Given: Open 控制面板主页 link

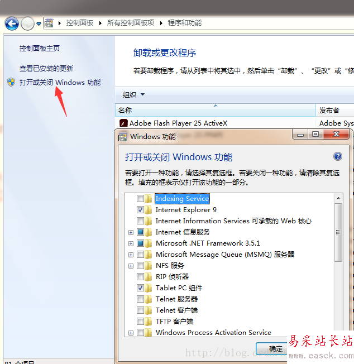Looking at the screenshot, I should [40, 48].
